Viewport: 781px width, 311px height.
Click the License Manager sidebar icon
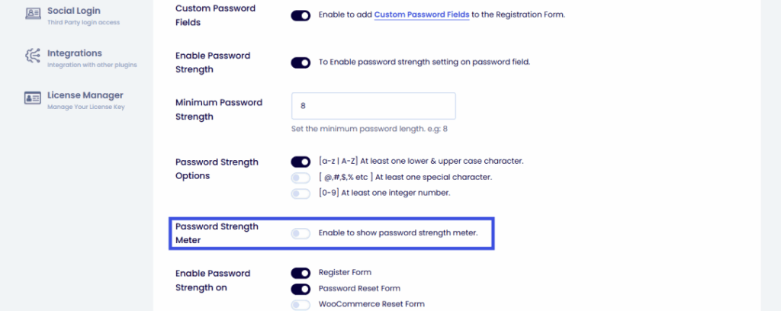pos(33,98)
